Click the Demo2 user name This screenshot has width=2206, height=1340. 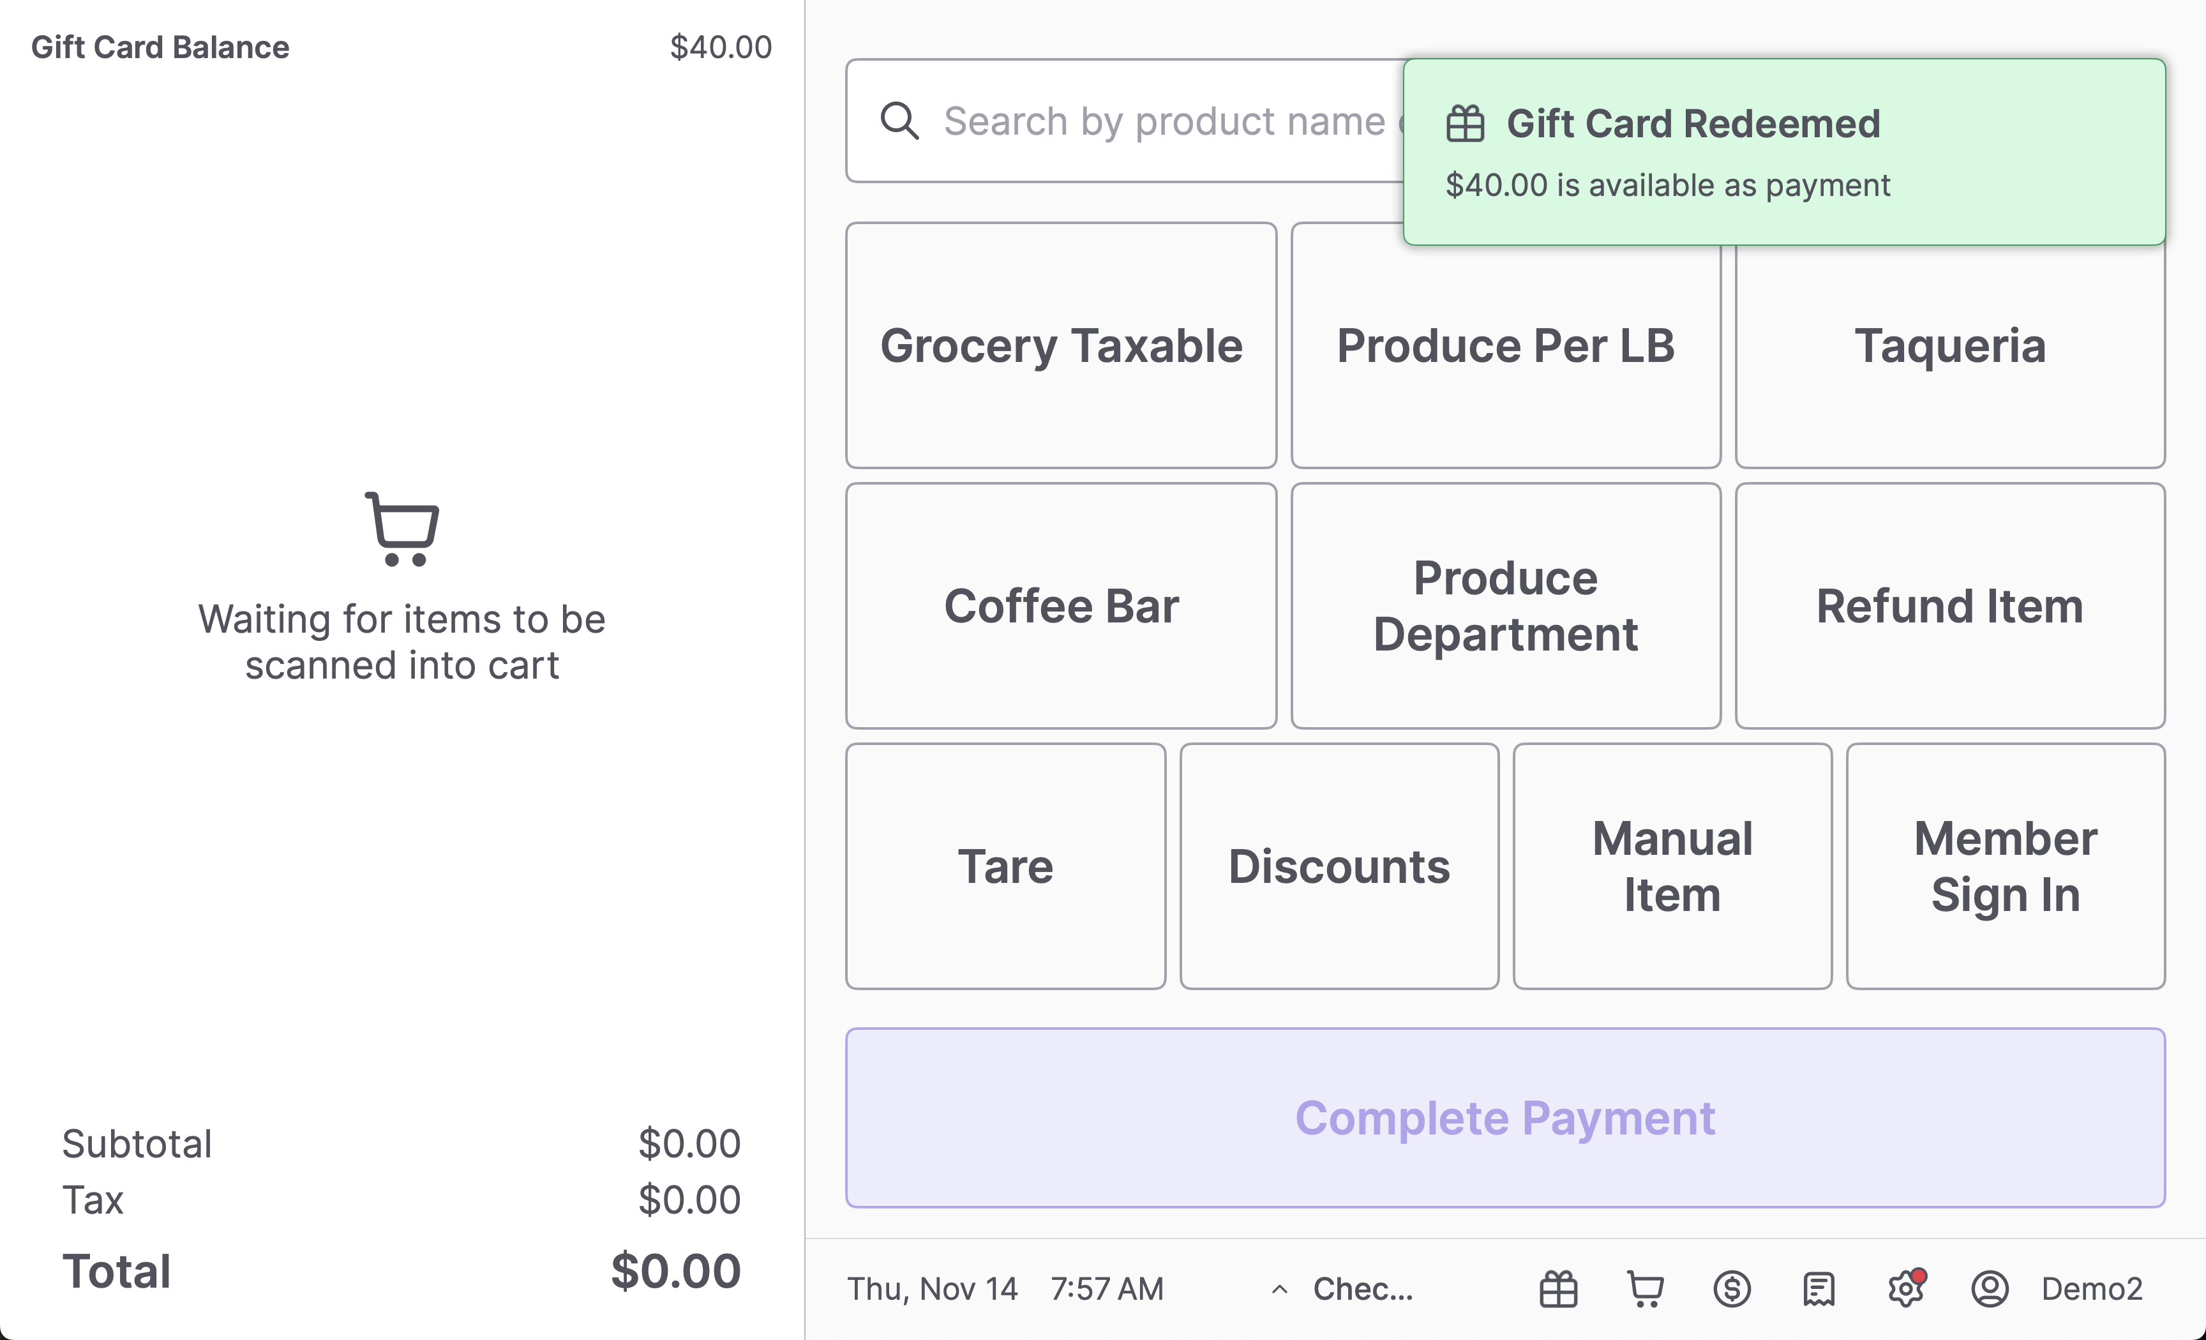pyautogui.click(x=2092, y=1289)
